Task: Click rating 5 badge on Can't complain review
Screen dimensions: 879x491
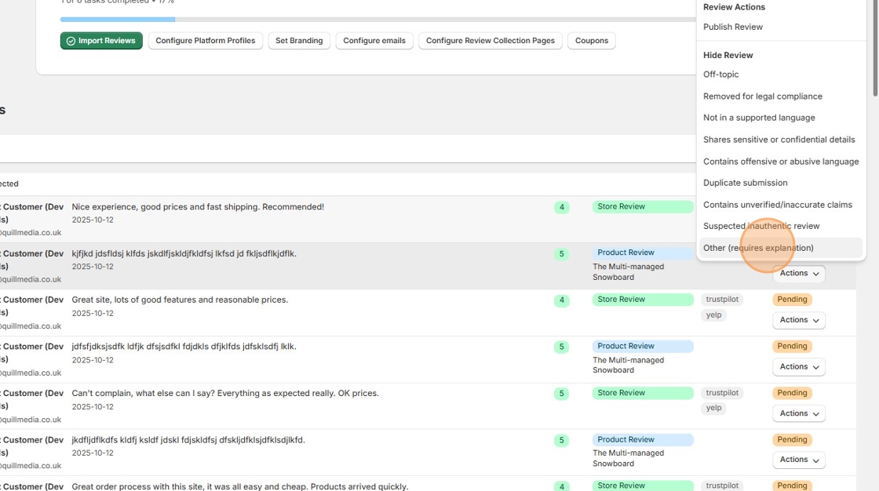Action: coord(562,394)
